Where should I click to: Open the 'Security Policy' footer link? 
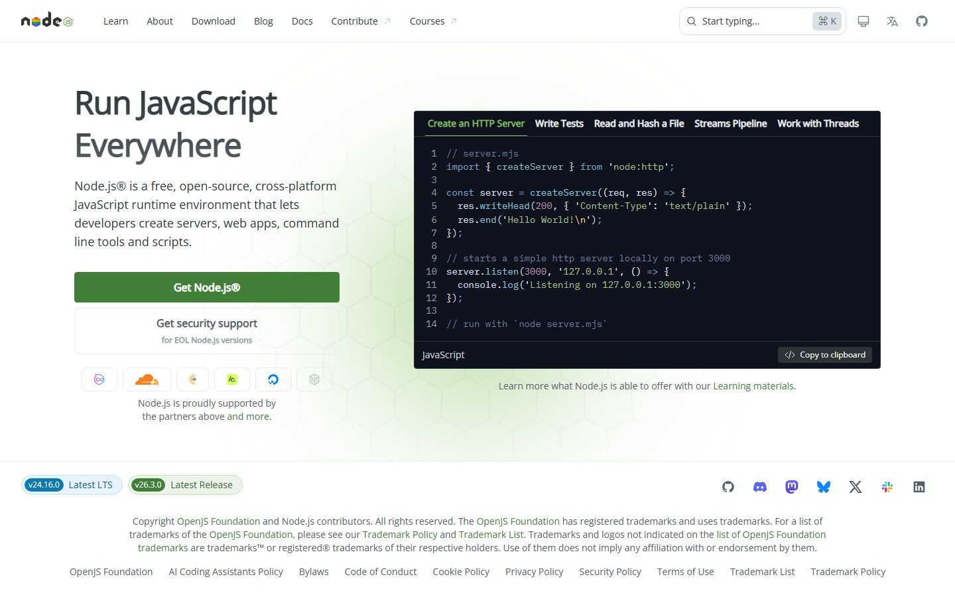click(610, 572)
